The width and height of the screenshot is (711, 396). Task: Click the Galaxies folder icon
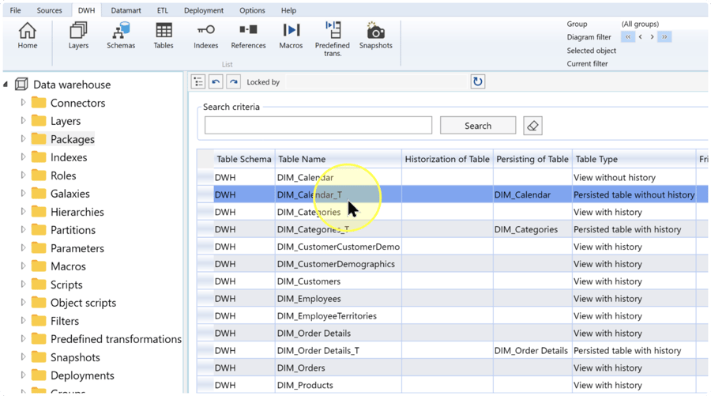39,193
